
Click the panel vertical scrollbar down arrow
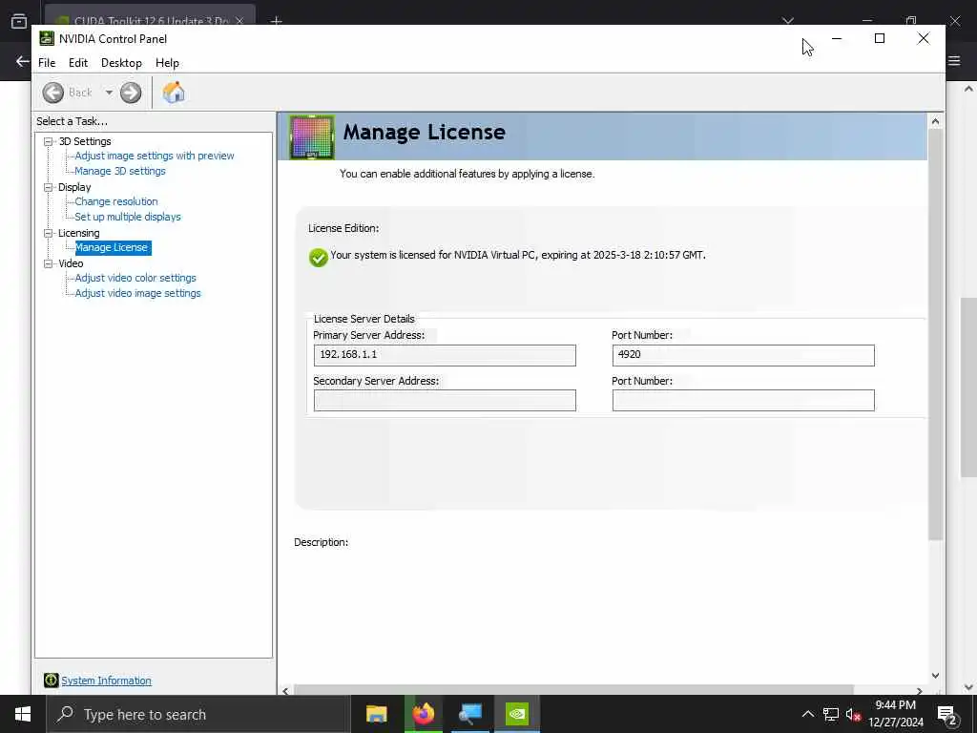point(935,676)
